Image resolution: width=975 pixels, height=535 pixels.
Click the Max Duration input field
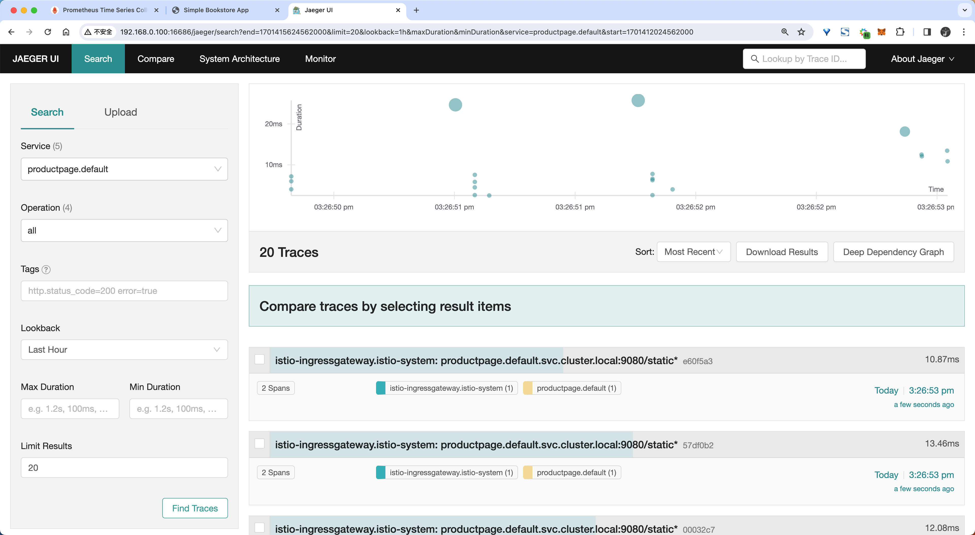point(70,409)
